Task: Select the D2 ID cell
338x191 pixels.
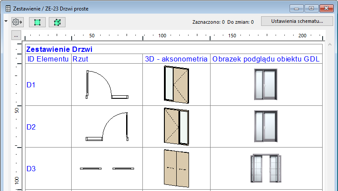Action: tap(48, 126)
